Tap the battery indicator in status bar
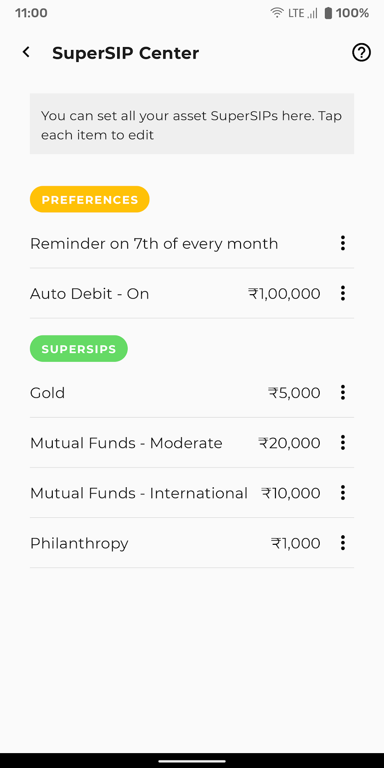 click(328, 13)
